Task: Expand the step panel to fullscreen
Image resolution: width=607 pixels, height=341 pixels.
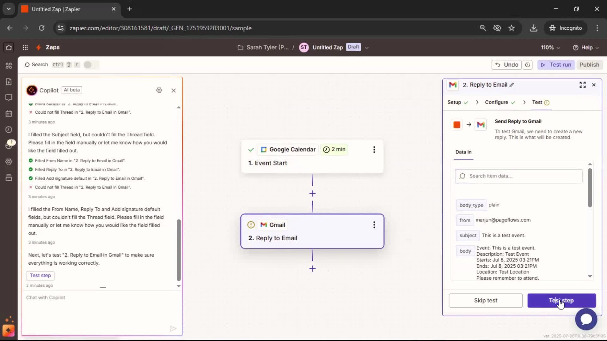Action: 583,85
